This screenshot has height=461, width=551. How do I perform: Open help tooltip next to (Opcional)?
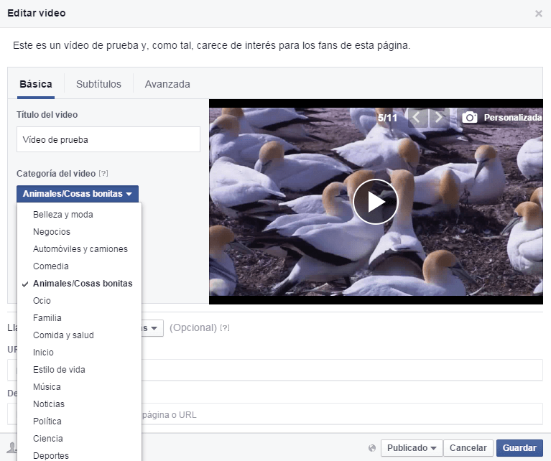tap(225, 327)
